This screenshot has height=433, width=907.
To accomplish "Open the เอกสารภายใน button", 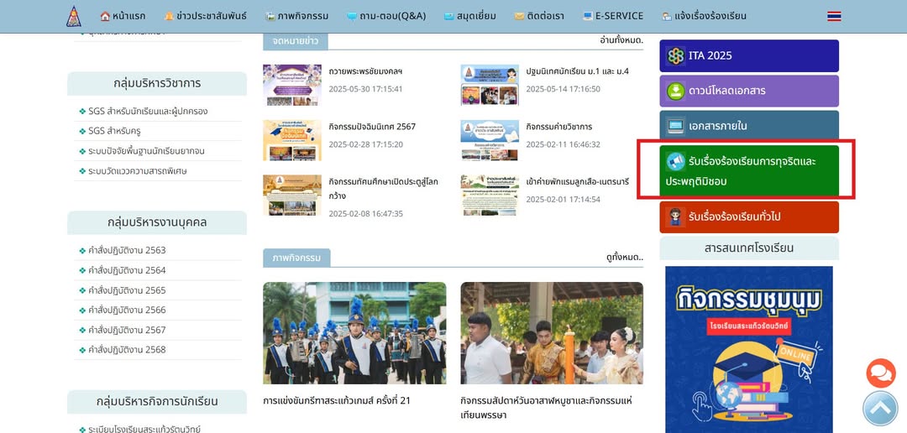I will point(749,125).
